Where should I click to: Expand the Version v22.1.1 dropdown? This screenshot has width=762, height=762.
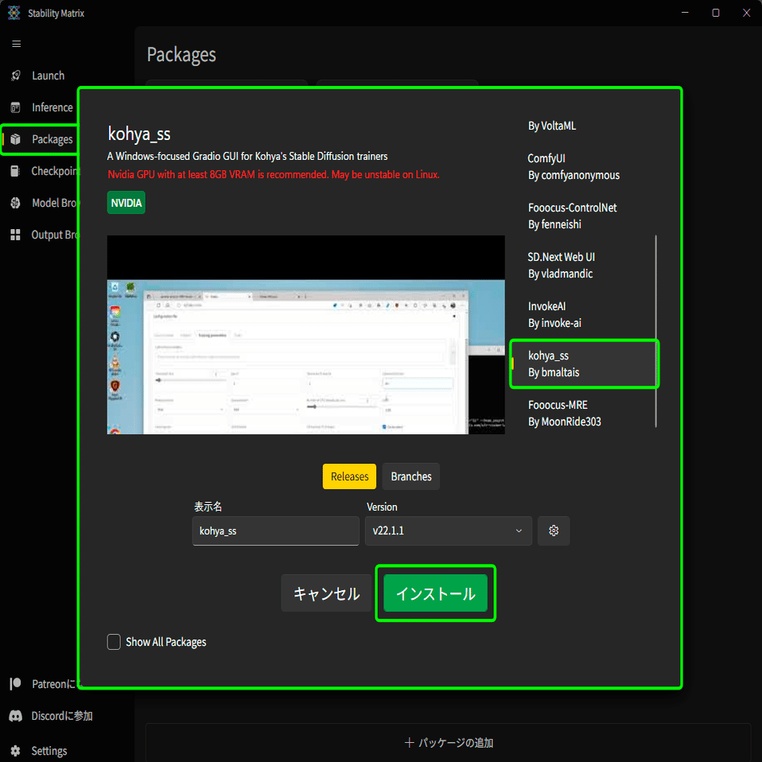tap(448, 531)
